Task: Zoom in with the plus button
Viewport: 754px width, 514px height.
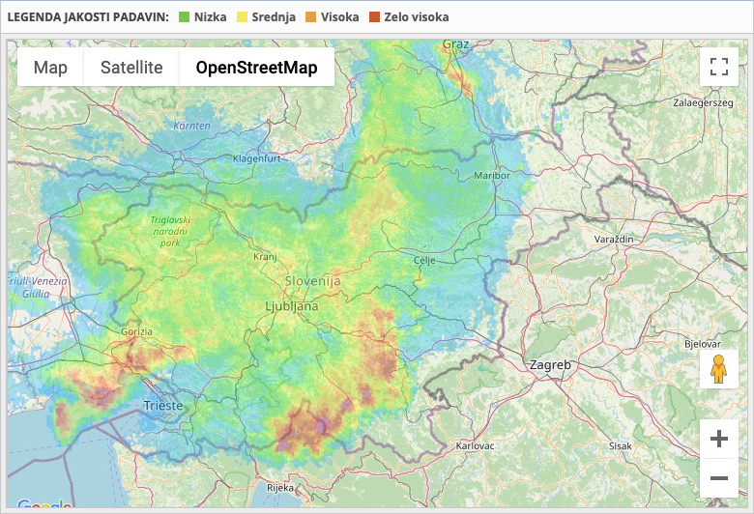Action: (718, 439)
